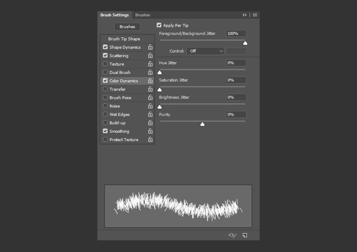The image size is (357, 252).
Task: Disable the Smoothing option
Action: 105,131
